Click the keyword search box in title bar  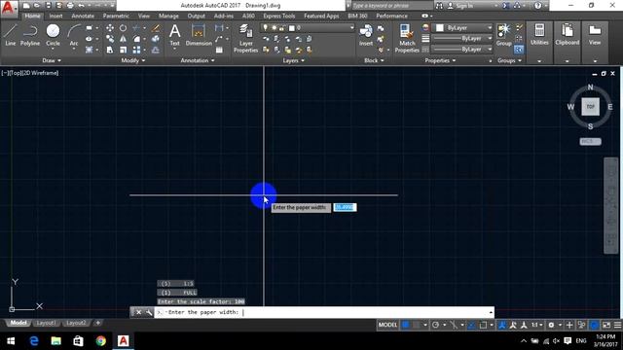391,6
